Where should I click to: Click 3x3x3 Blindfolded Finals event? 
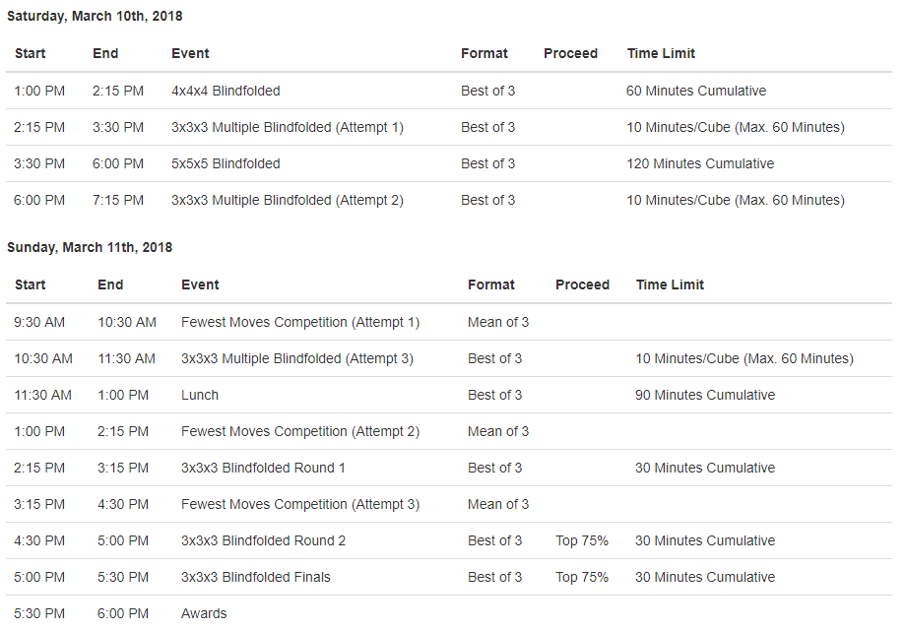pos(256,577)
